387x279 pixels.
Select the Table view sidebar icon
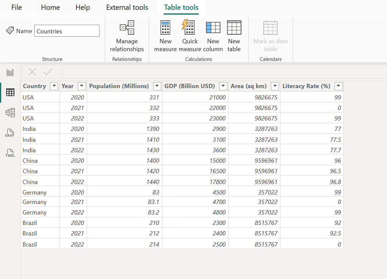pos(10,92)
